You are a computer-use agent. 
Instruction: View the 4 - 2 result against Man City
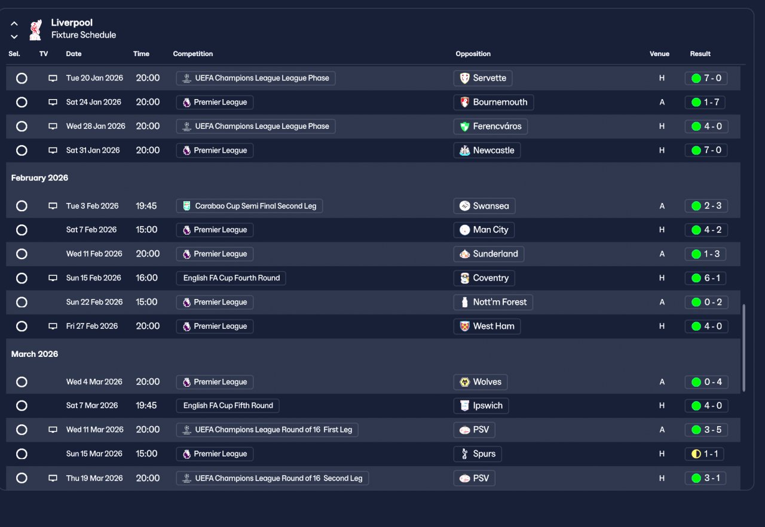(x=706, y=230)
